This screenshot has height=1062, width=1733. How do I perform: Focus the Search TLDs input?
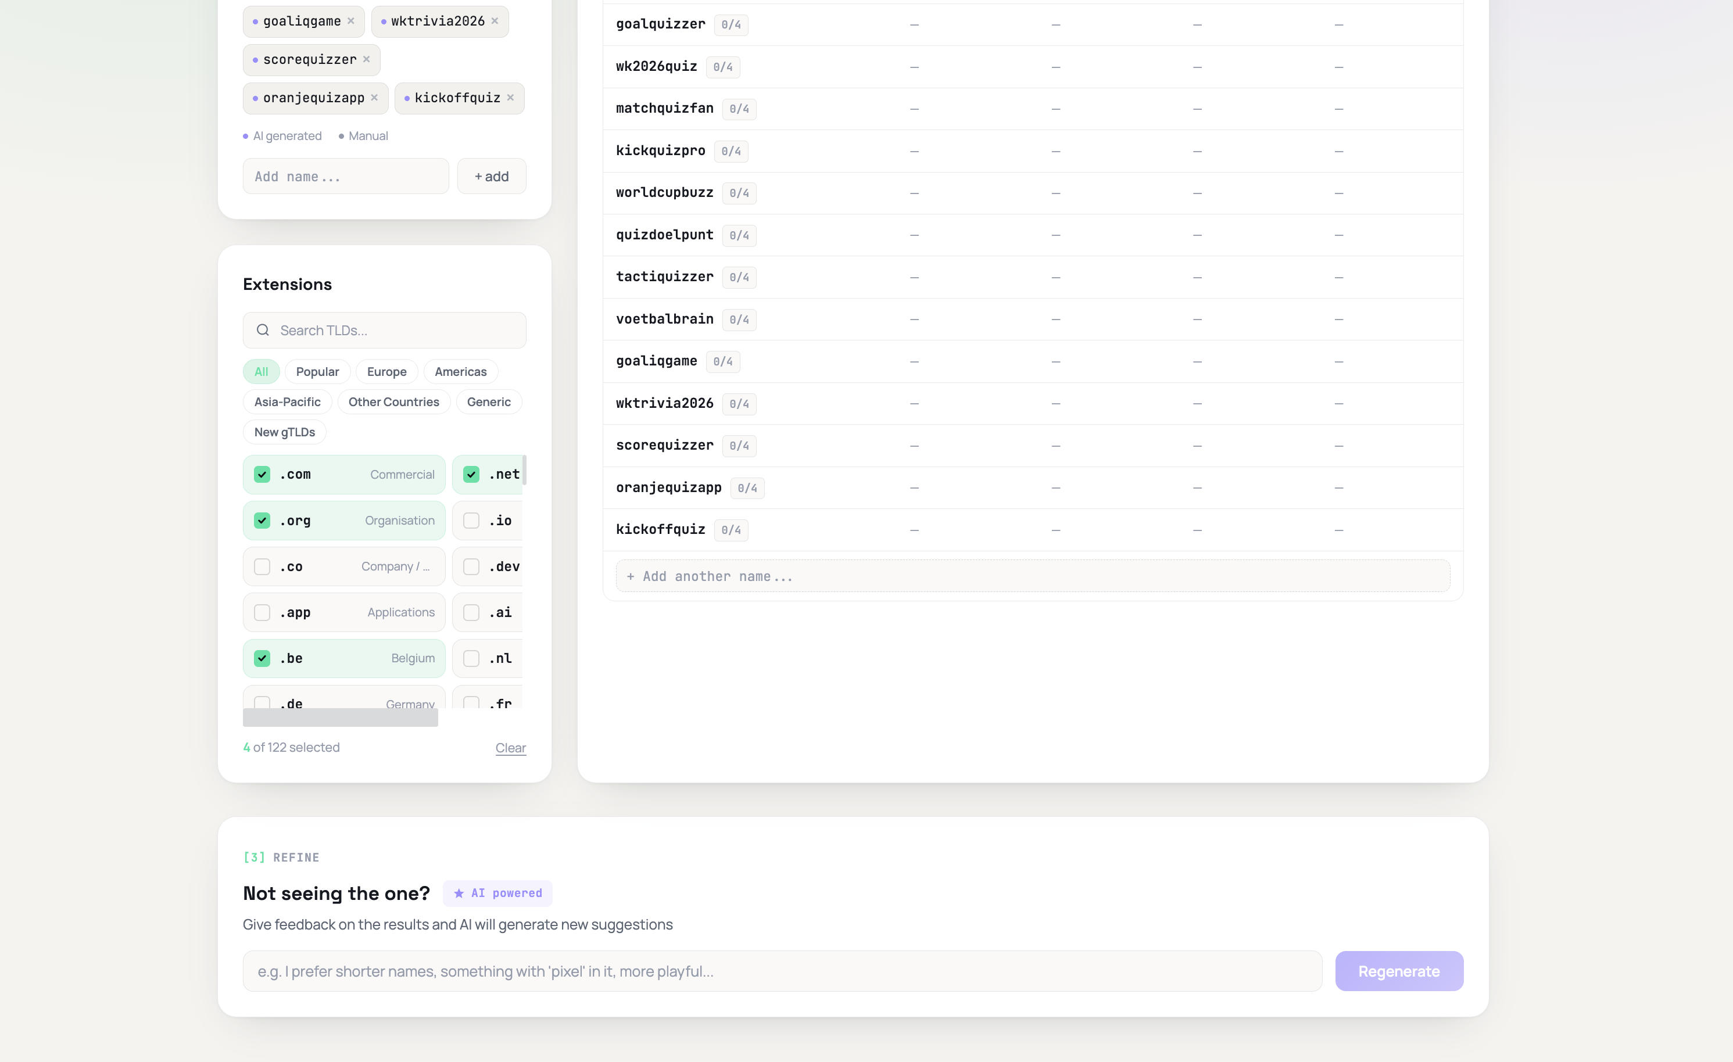point(385,331)
